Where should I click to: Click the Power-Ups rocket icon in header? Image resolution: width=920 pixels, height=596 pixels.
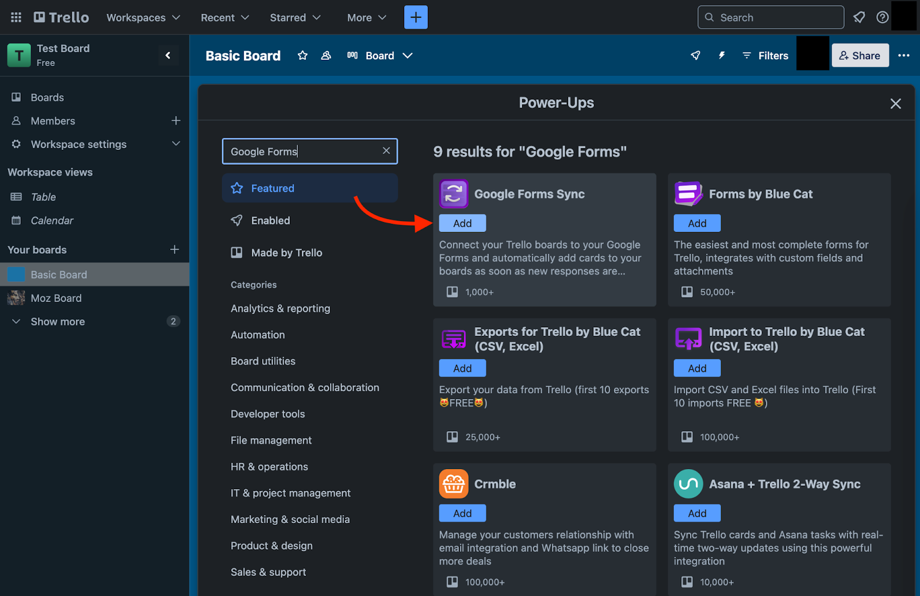click(x=695, y=56)
